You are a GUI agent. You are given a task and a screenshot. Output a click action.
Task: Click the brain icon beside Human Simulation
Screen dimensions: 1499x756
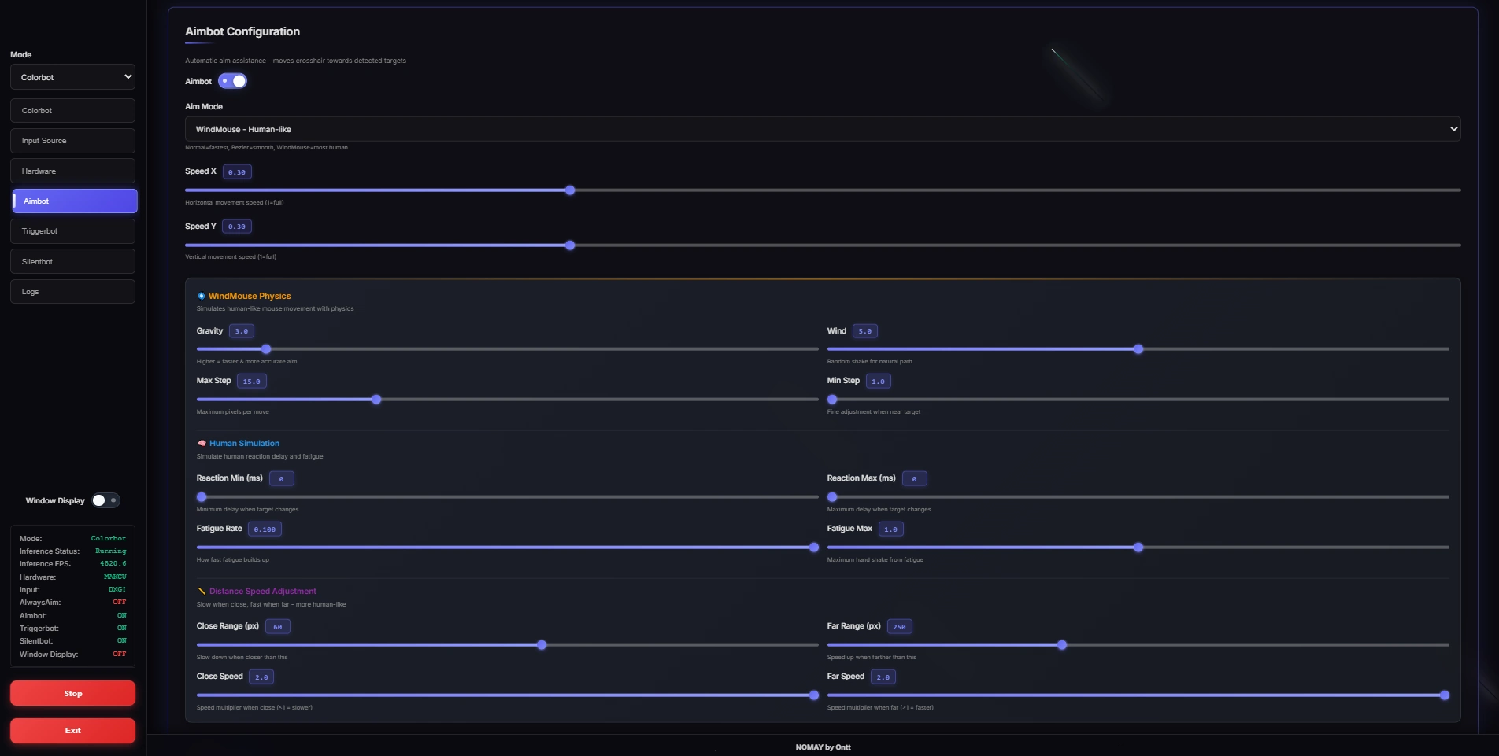point(202,443)
